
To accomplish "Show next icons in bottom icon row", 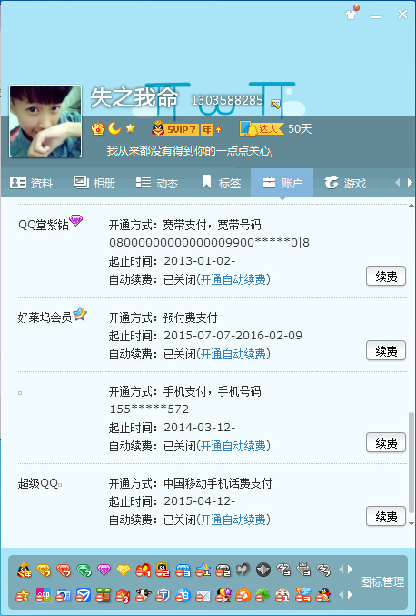I will (x=350, y=595).
